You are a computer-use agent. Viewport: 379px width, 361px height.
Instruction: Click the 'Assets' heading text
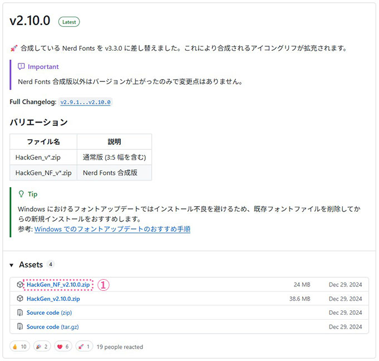pos(31,265)
